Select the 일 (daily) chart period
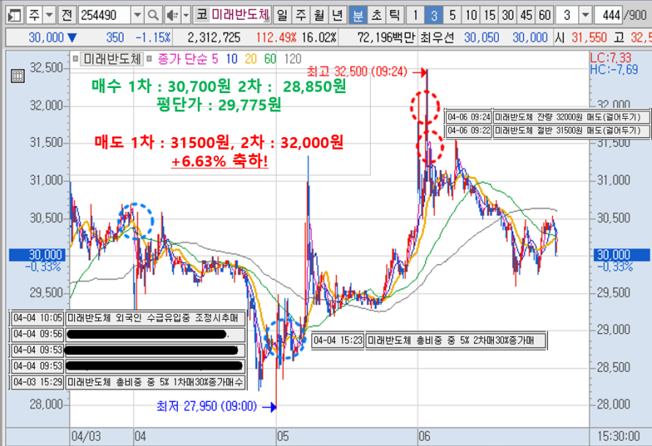Image resolution: width=652 pixels, height=446 pixels. click(x=282, y=15)
